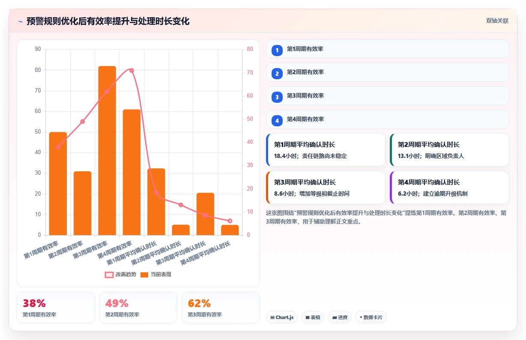Click the 38% stat card
526x340 pixels.
coord(56,307)
